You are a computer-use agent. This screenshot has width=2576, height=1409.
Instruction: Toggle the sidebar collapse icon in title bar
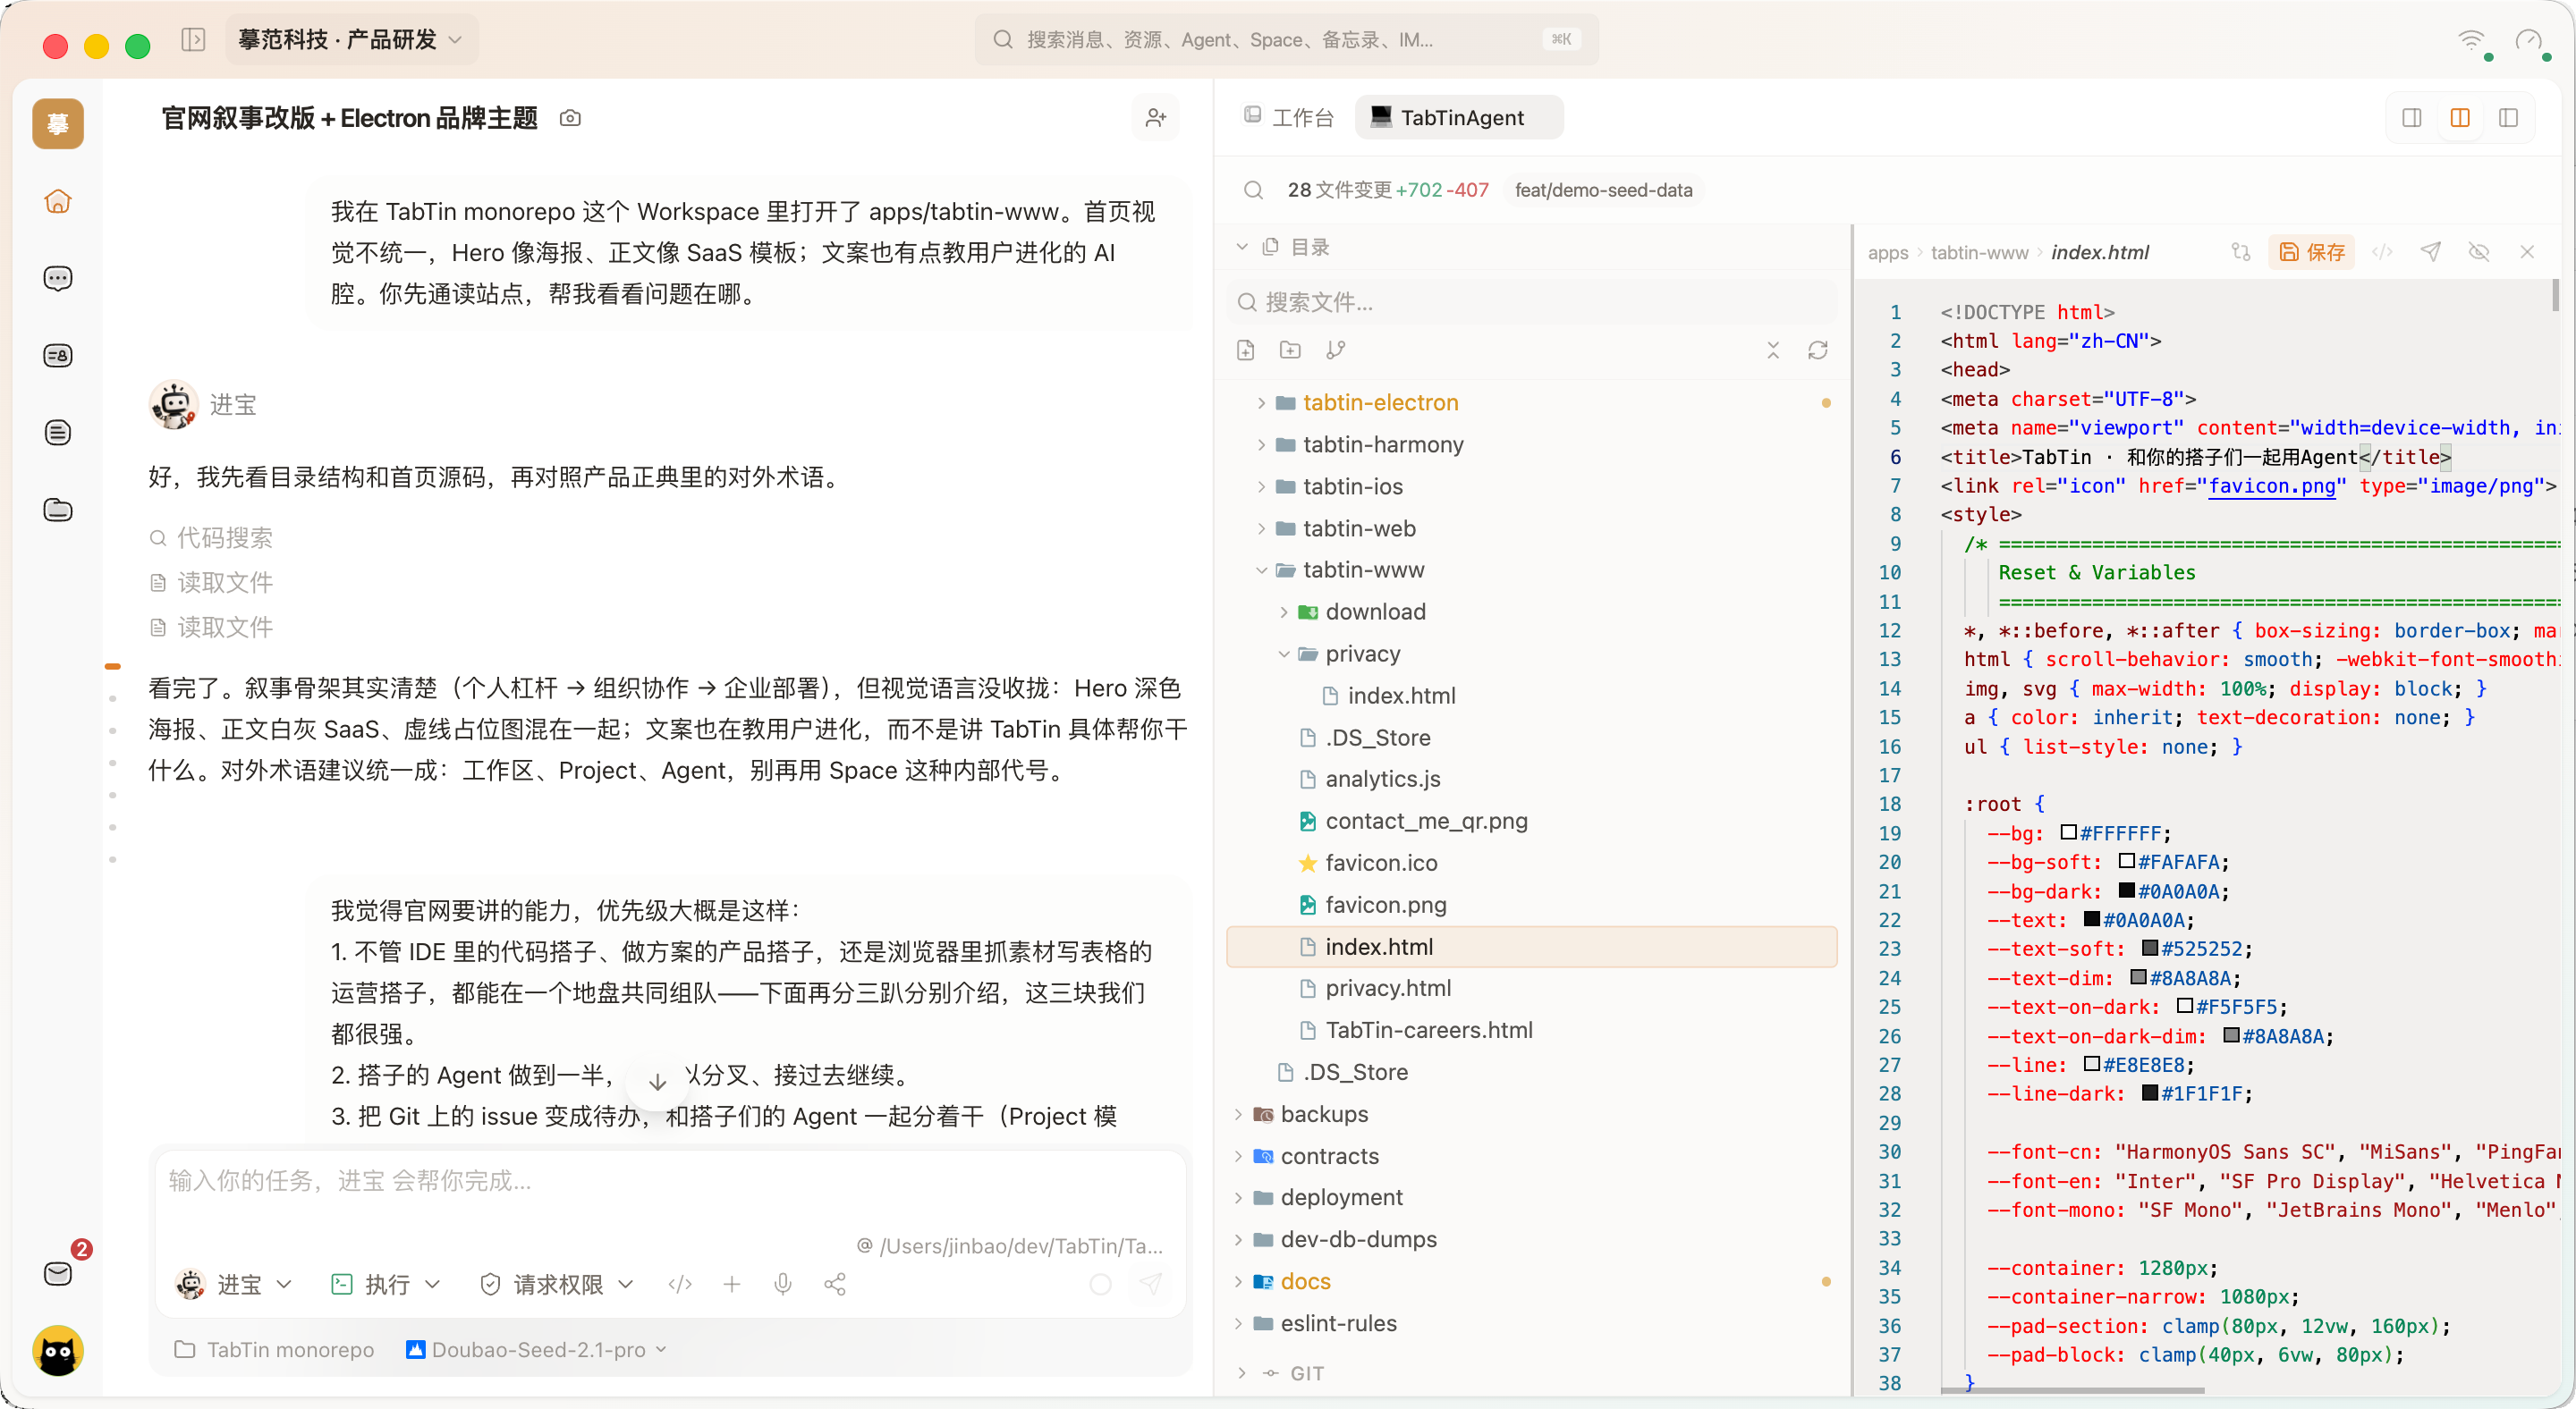coord(193,40)
